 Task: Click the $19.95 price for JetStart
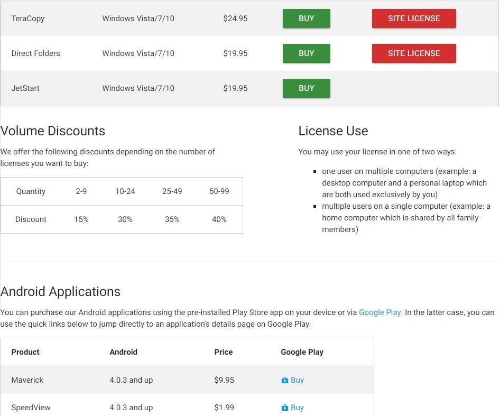pyautogui.click(x=235, y=88)
